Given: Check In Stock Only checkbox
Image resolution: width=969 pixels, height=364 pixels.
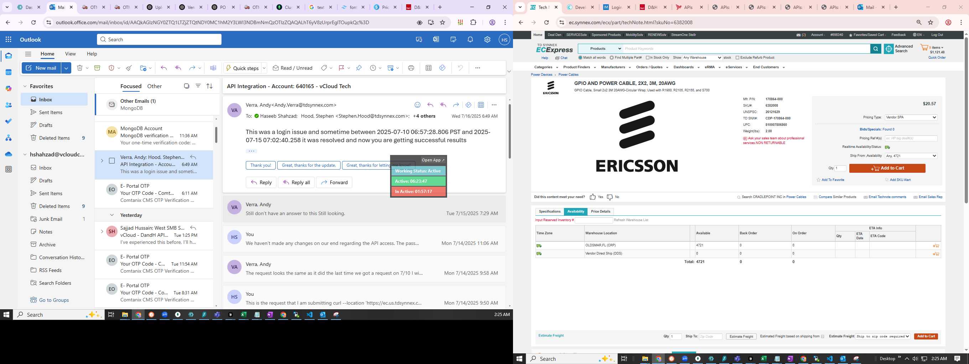Looking at the screenshot, I should [648, 58].
